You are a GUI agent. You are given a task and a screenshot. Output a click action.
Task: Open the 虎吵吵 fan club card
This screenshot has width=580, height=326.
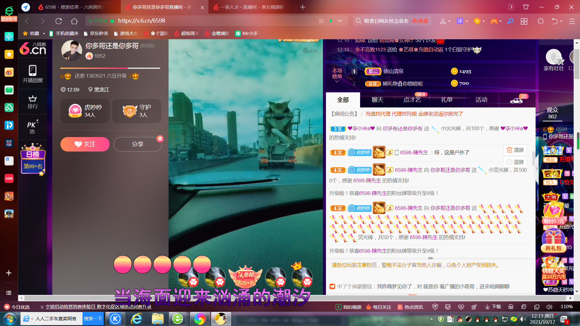[85, 111]
